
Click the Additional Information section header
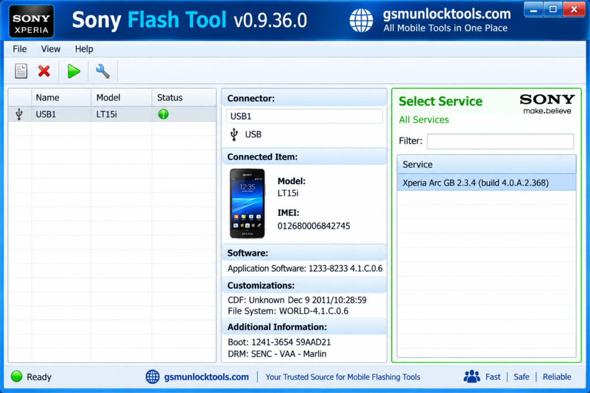(x=304, y=327)
